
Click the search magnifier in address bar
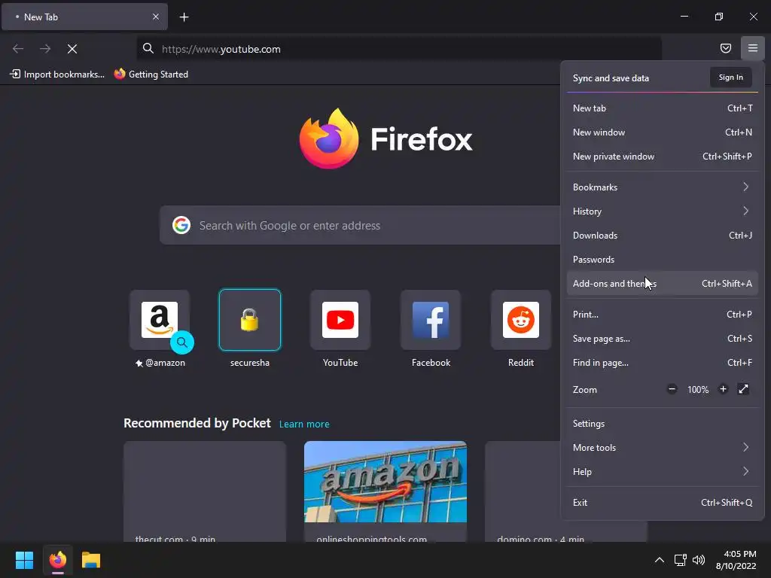pyautogui.click(x=148, y=48)
